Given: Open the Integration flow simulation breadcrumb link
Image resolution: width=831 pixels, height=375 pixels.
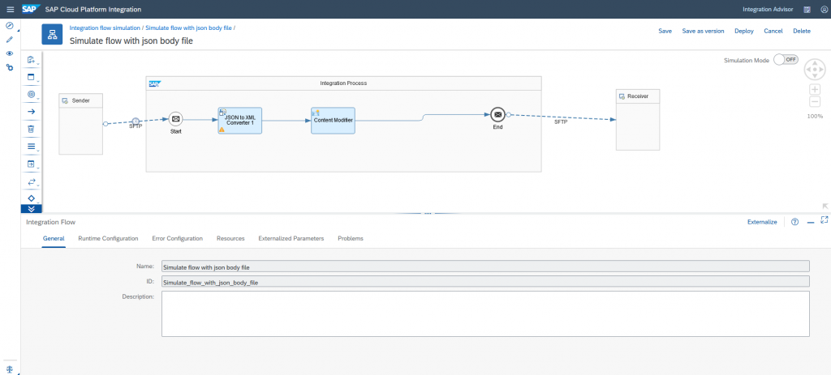Looking at the screenshot, I should [x=105, y=28].
